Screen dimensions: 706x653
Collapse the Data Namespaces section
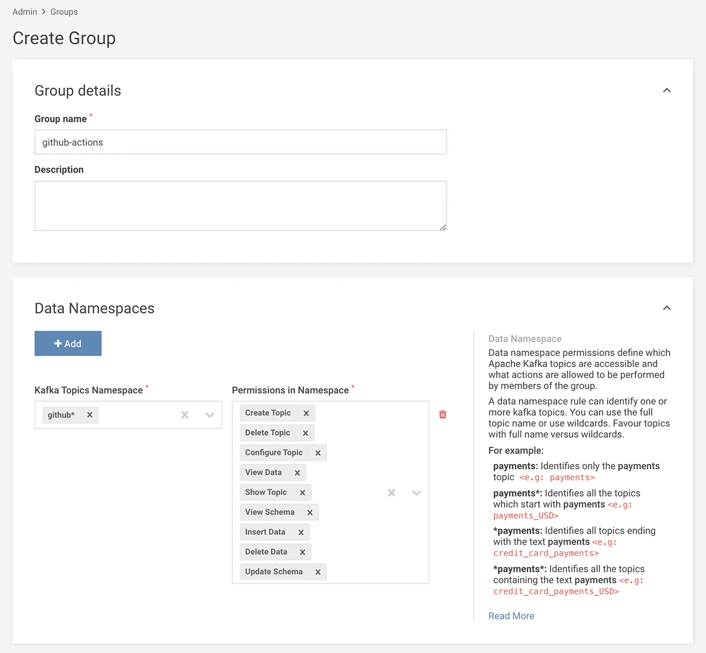[666, 308]
